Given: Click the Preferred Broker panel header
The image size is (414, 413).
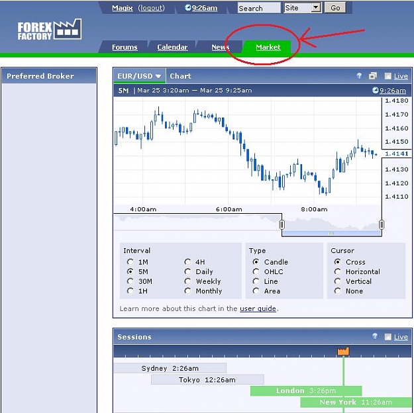Looking at the screenshot, I should tap(49, 76).
